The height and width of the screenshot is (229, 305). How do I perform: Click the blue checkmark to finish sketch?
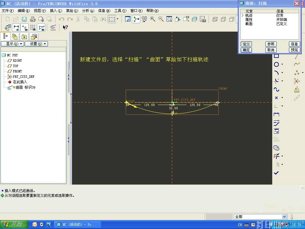276,173
